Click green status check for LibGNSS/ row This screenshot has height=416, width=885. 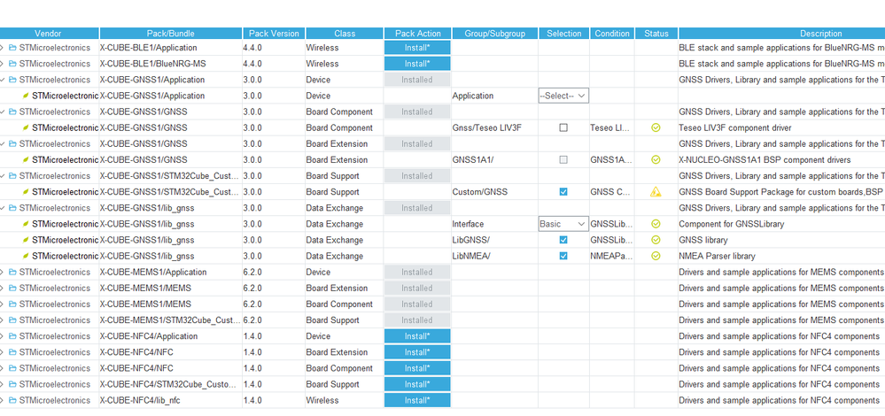(656, 240)
